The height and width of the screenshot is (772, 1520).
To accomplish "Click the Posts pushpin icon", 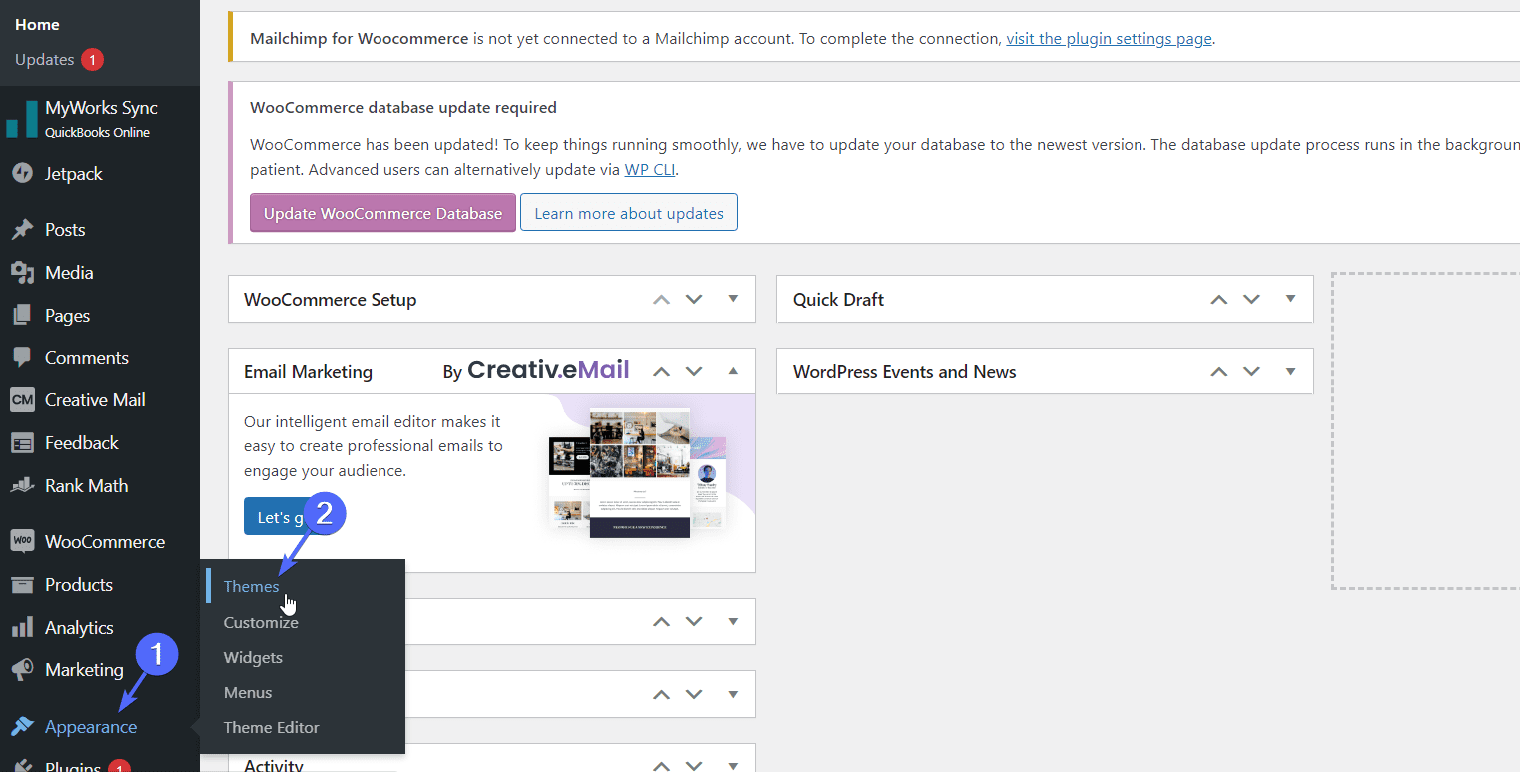I will tap(22, 230).
